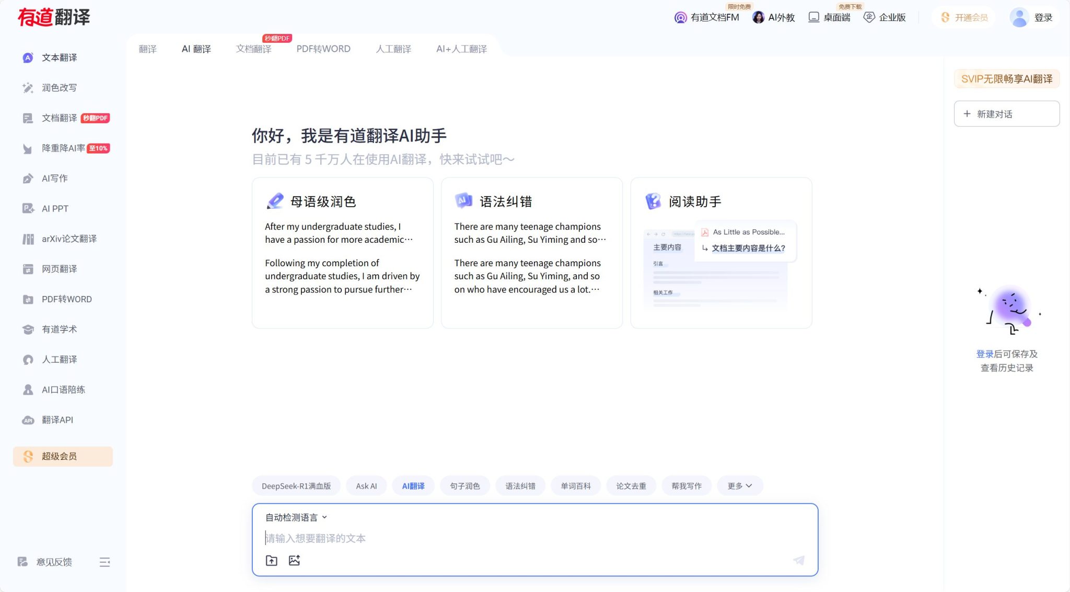Switch to the PDF转WORD tab

(x=323, y=49)
